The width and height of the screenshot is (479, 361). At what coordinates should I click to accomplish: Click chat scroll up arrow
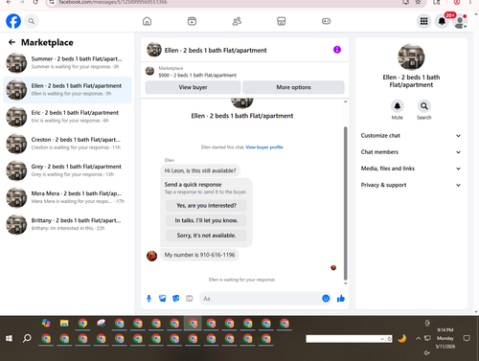click(x=345, y=102)
